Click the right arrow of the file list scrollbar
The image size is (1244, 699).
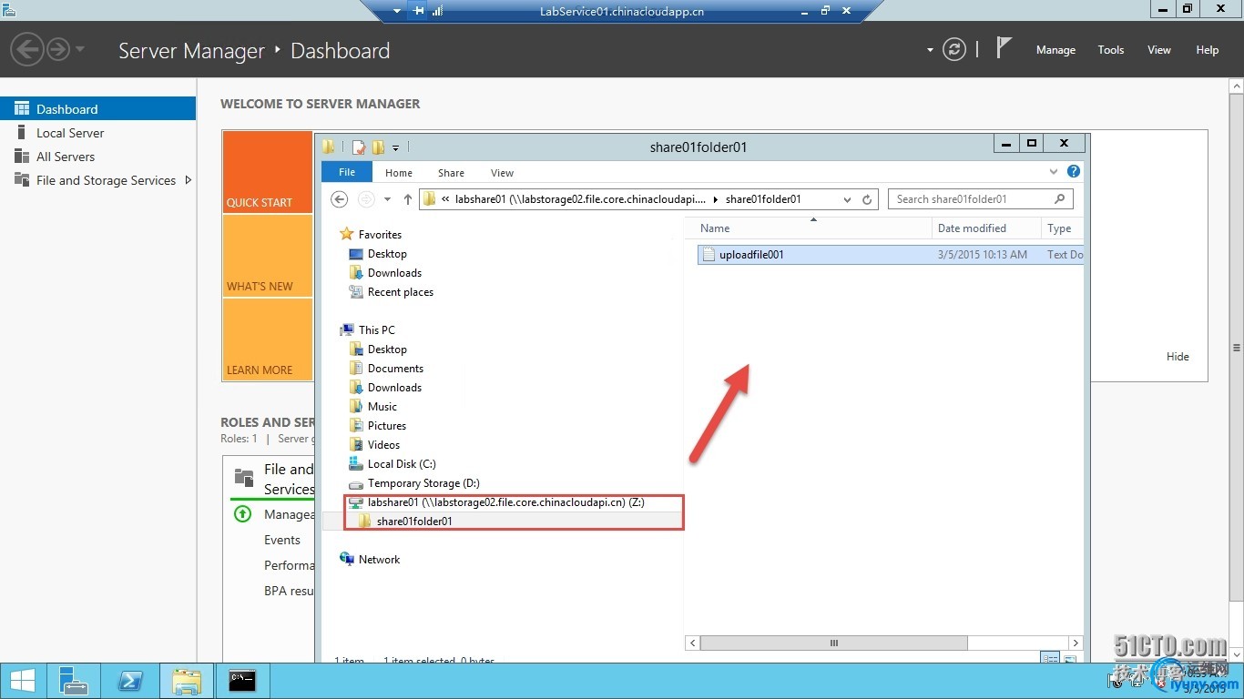[1076, 643]
